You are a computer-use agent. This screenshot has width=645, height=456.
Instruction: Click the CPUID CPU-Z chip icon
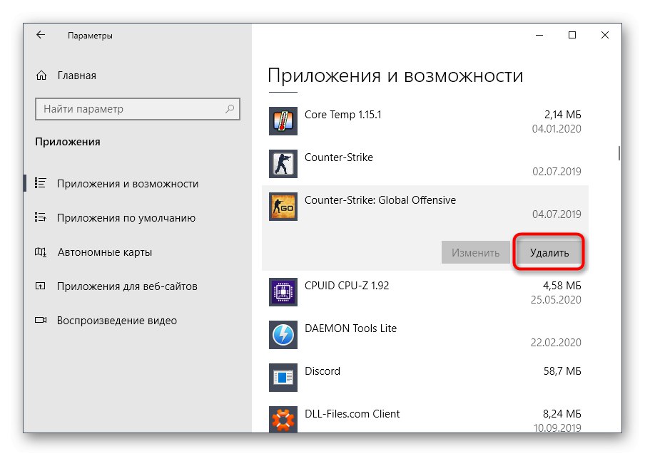pyautogui.click(x=283, y=292)
